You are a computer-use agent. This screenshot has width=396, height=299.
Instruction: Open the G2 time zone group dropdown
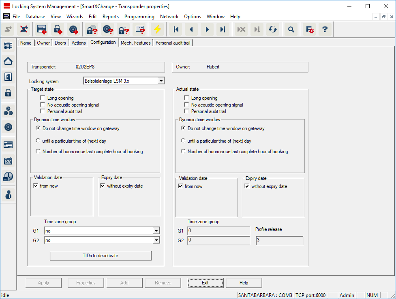(x=156, y=240)
